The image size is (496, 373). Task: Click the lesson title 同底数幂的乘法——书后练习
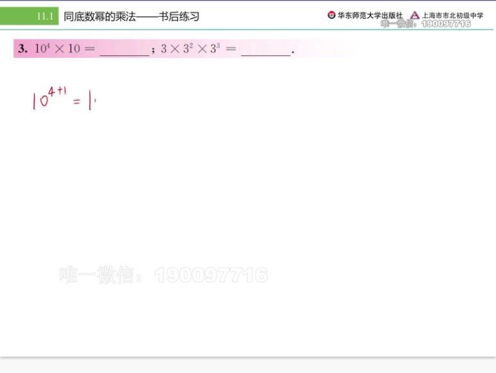point(131,16)
